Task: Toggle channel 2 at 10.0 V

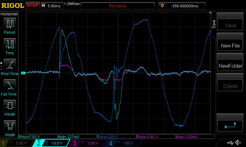Action: coord(52,143)
